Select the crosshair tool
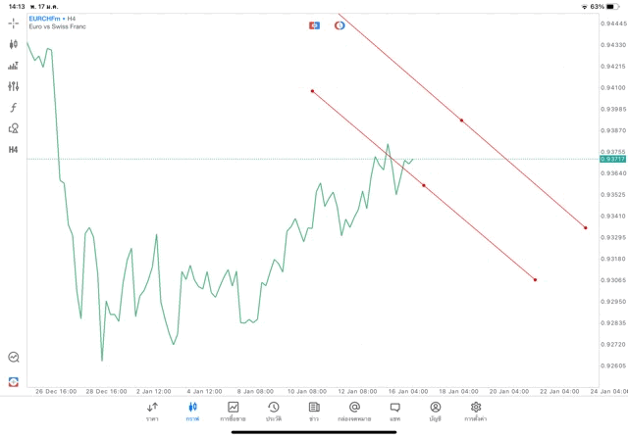The height and width of the screenshot is (438, 628). point(14,23)
